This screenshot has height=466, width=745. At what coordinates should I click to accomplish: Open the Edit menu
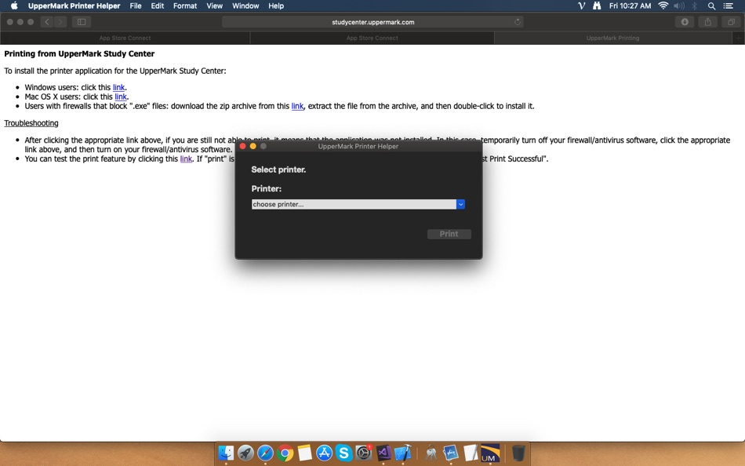[158, 5]
